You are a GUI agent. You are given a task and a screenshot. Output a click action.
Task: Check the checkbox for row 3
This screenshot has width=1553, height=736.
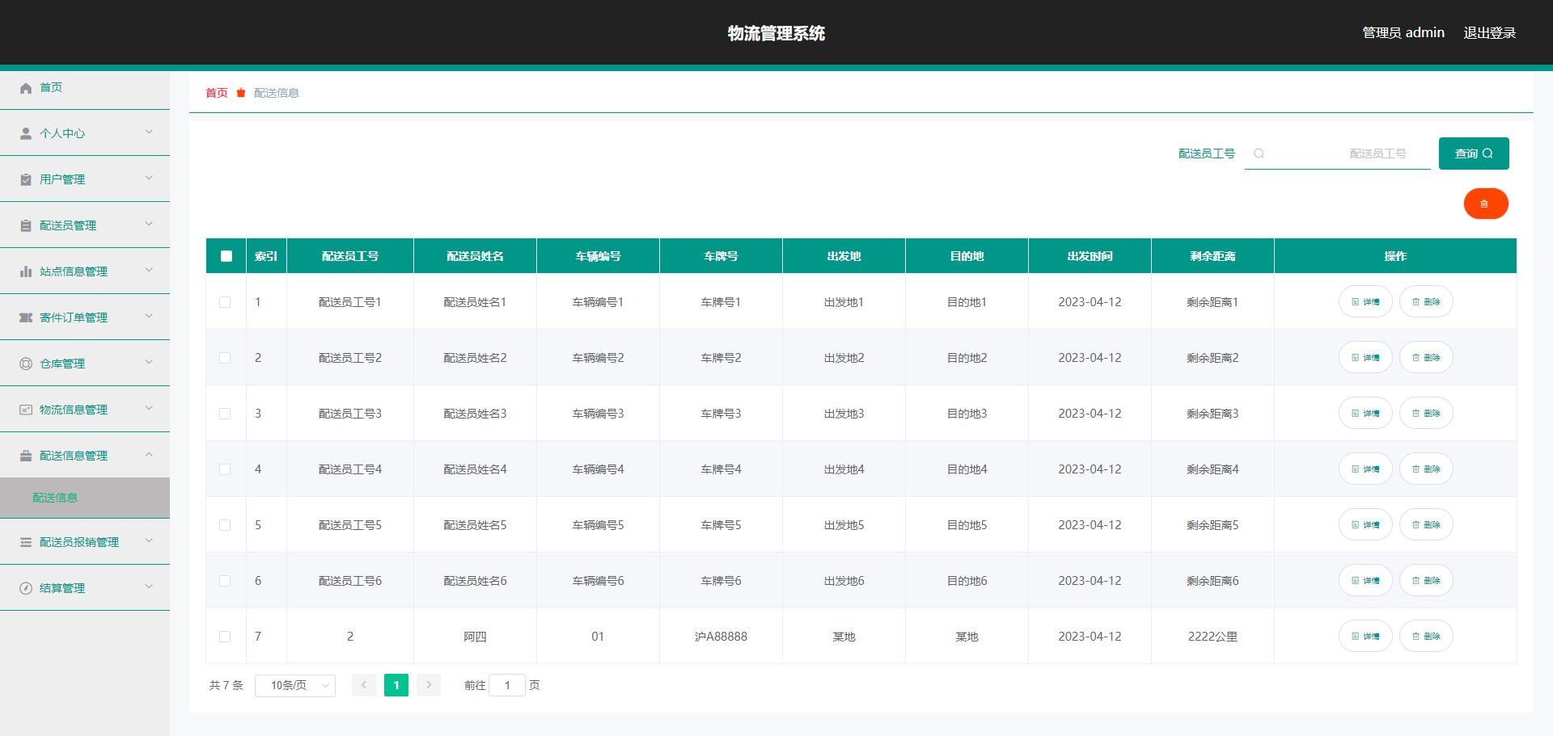pyautogui.click(x=225, y=414)
